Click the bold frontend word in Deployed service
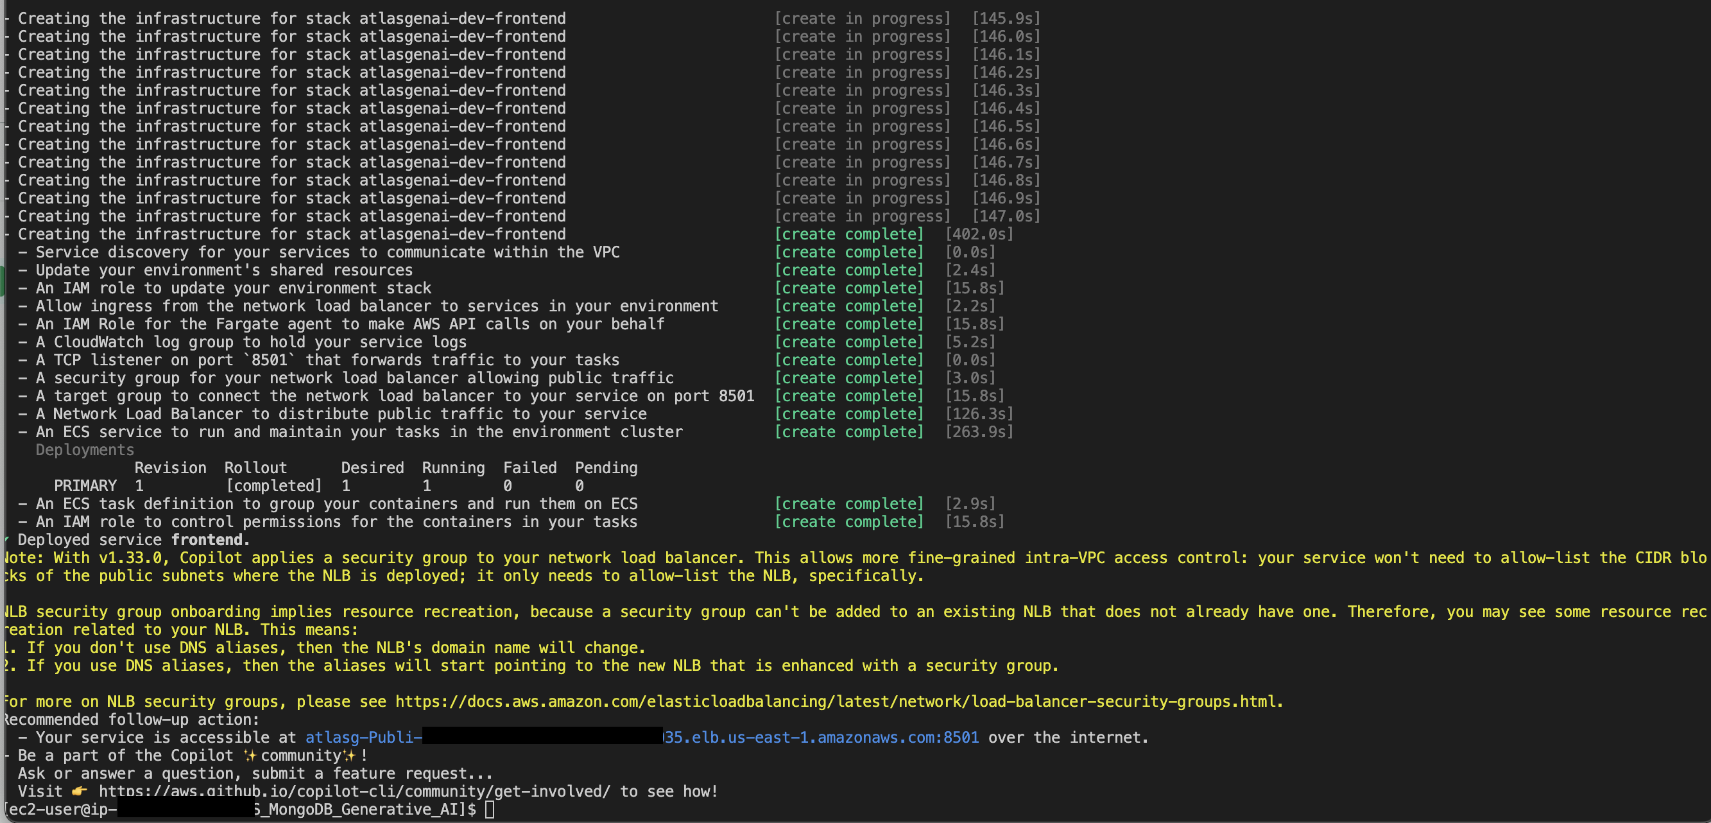Viewport: 1711px width, 823px height. coord(207,540)
